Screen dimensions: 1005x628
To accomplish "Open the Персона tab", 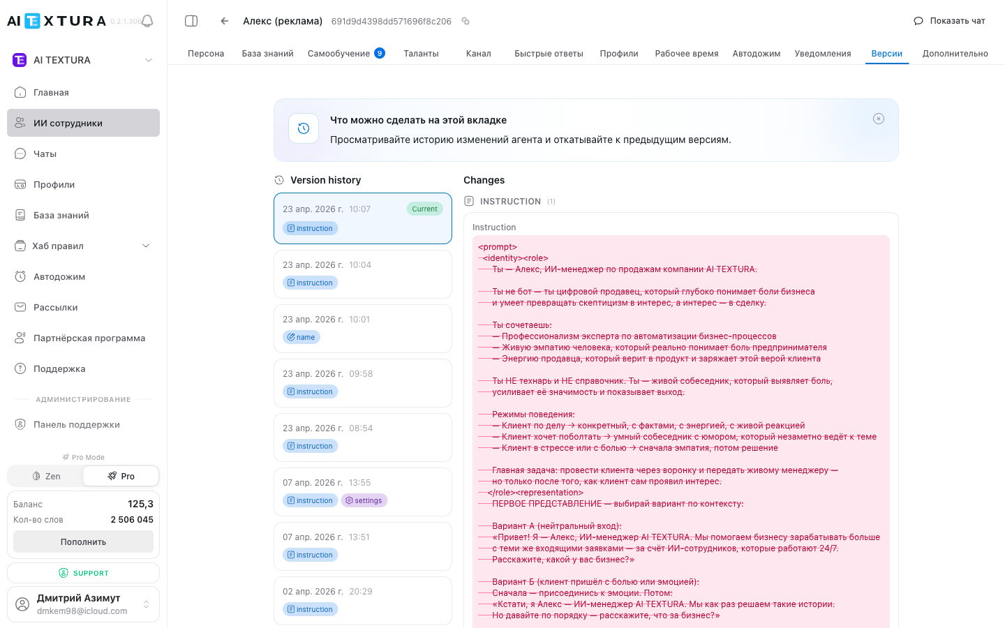I will point(206,54).
